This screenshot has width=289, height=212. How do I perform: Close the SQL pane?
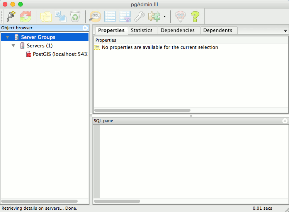(285, 121)
